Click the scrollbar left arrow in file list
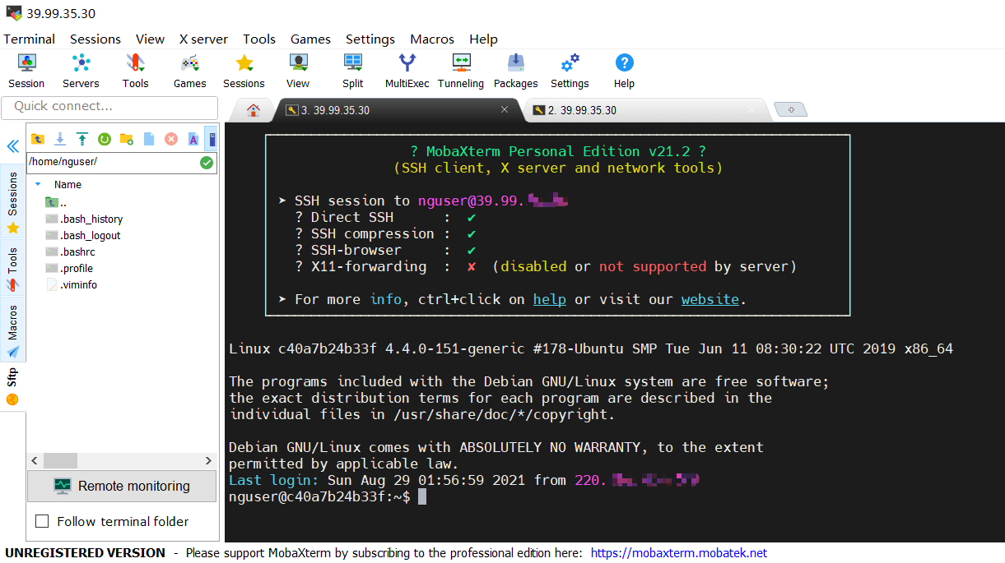Screen dimensions: 1005x563 [35, 461]
